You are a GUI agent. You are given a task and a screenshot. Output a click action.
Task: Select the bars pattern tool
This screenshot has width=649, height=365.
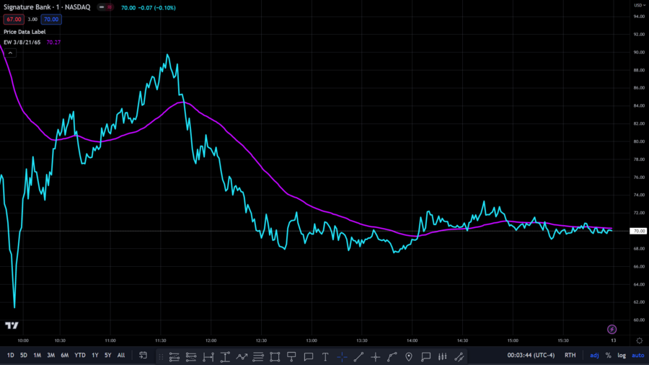(443, 357)
